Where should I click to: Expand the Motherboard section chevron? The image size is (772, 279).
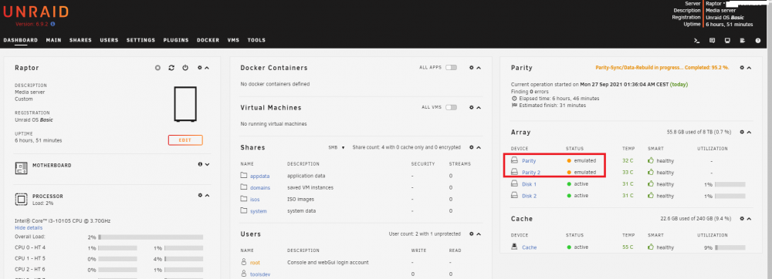point(207,165)
